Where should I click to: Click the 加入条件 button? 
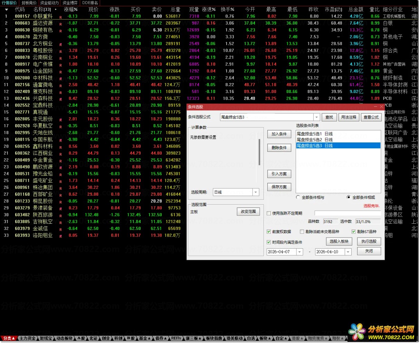point(279,134)
